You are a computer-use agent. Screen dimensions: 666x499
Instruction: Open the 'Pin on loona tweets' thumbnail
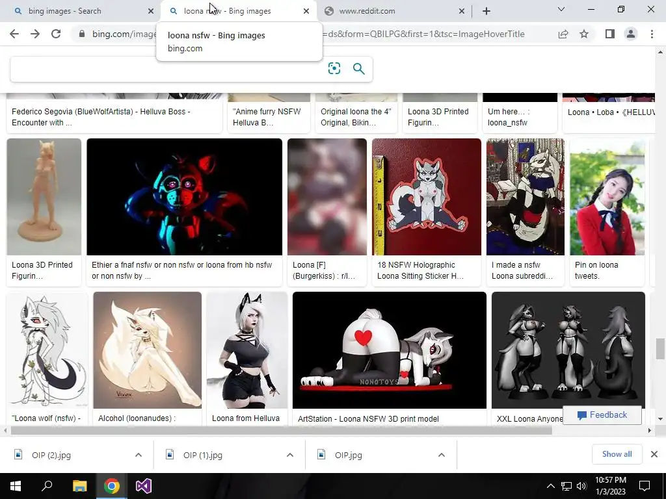607,197
